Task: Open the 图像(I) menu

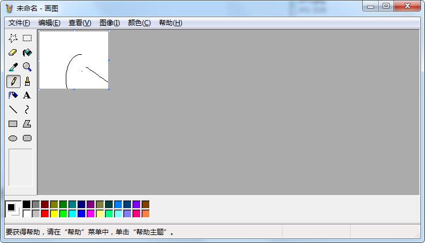Action: [x=110, y=23]
